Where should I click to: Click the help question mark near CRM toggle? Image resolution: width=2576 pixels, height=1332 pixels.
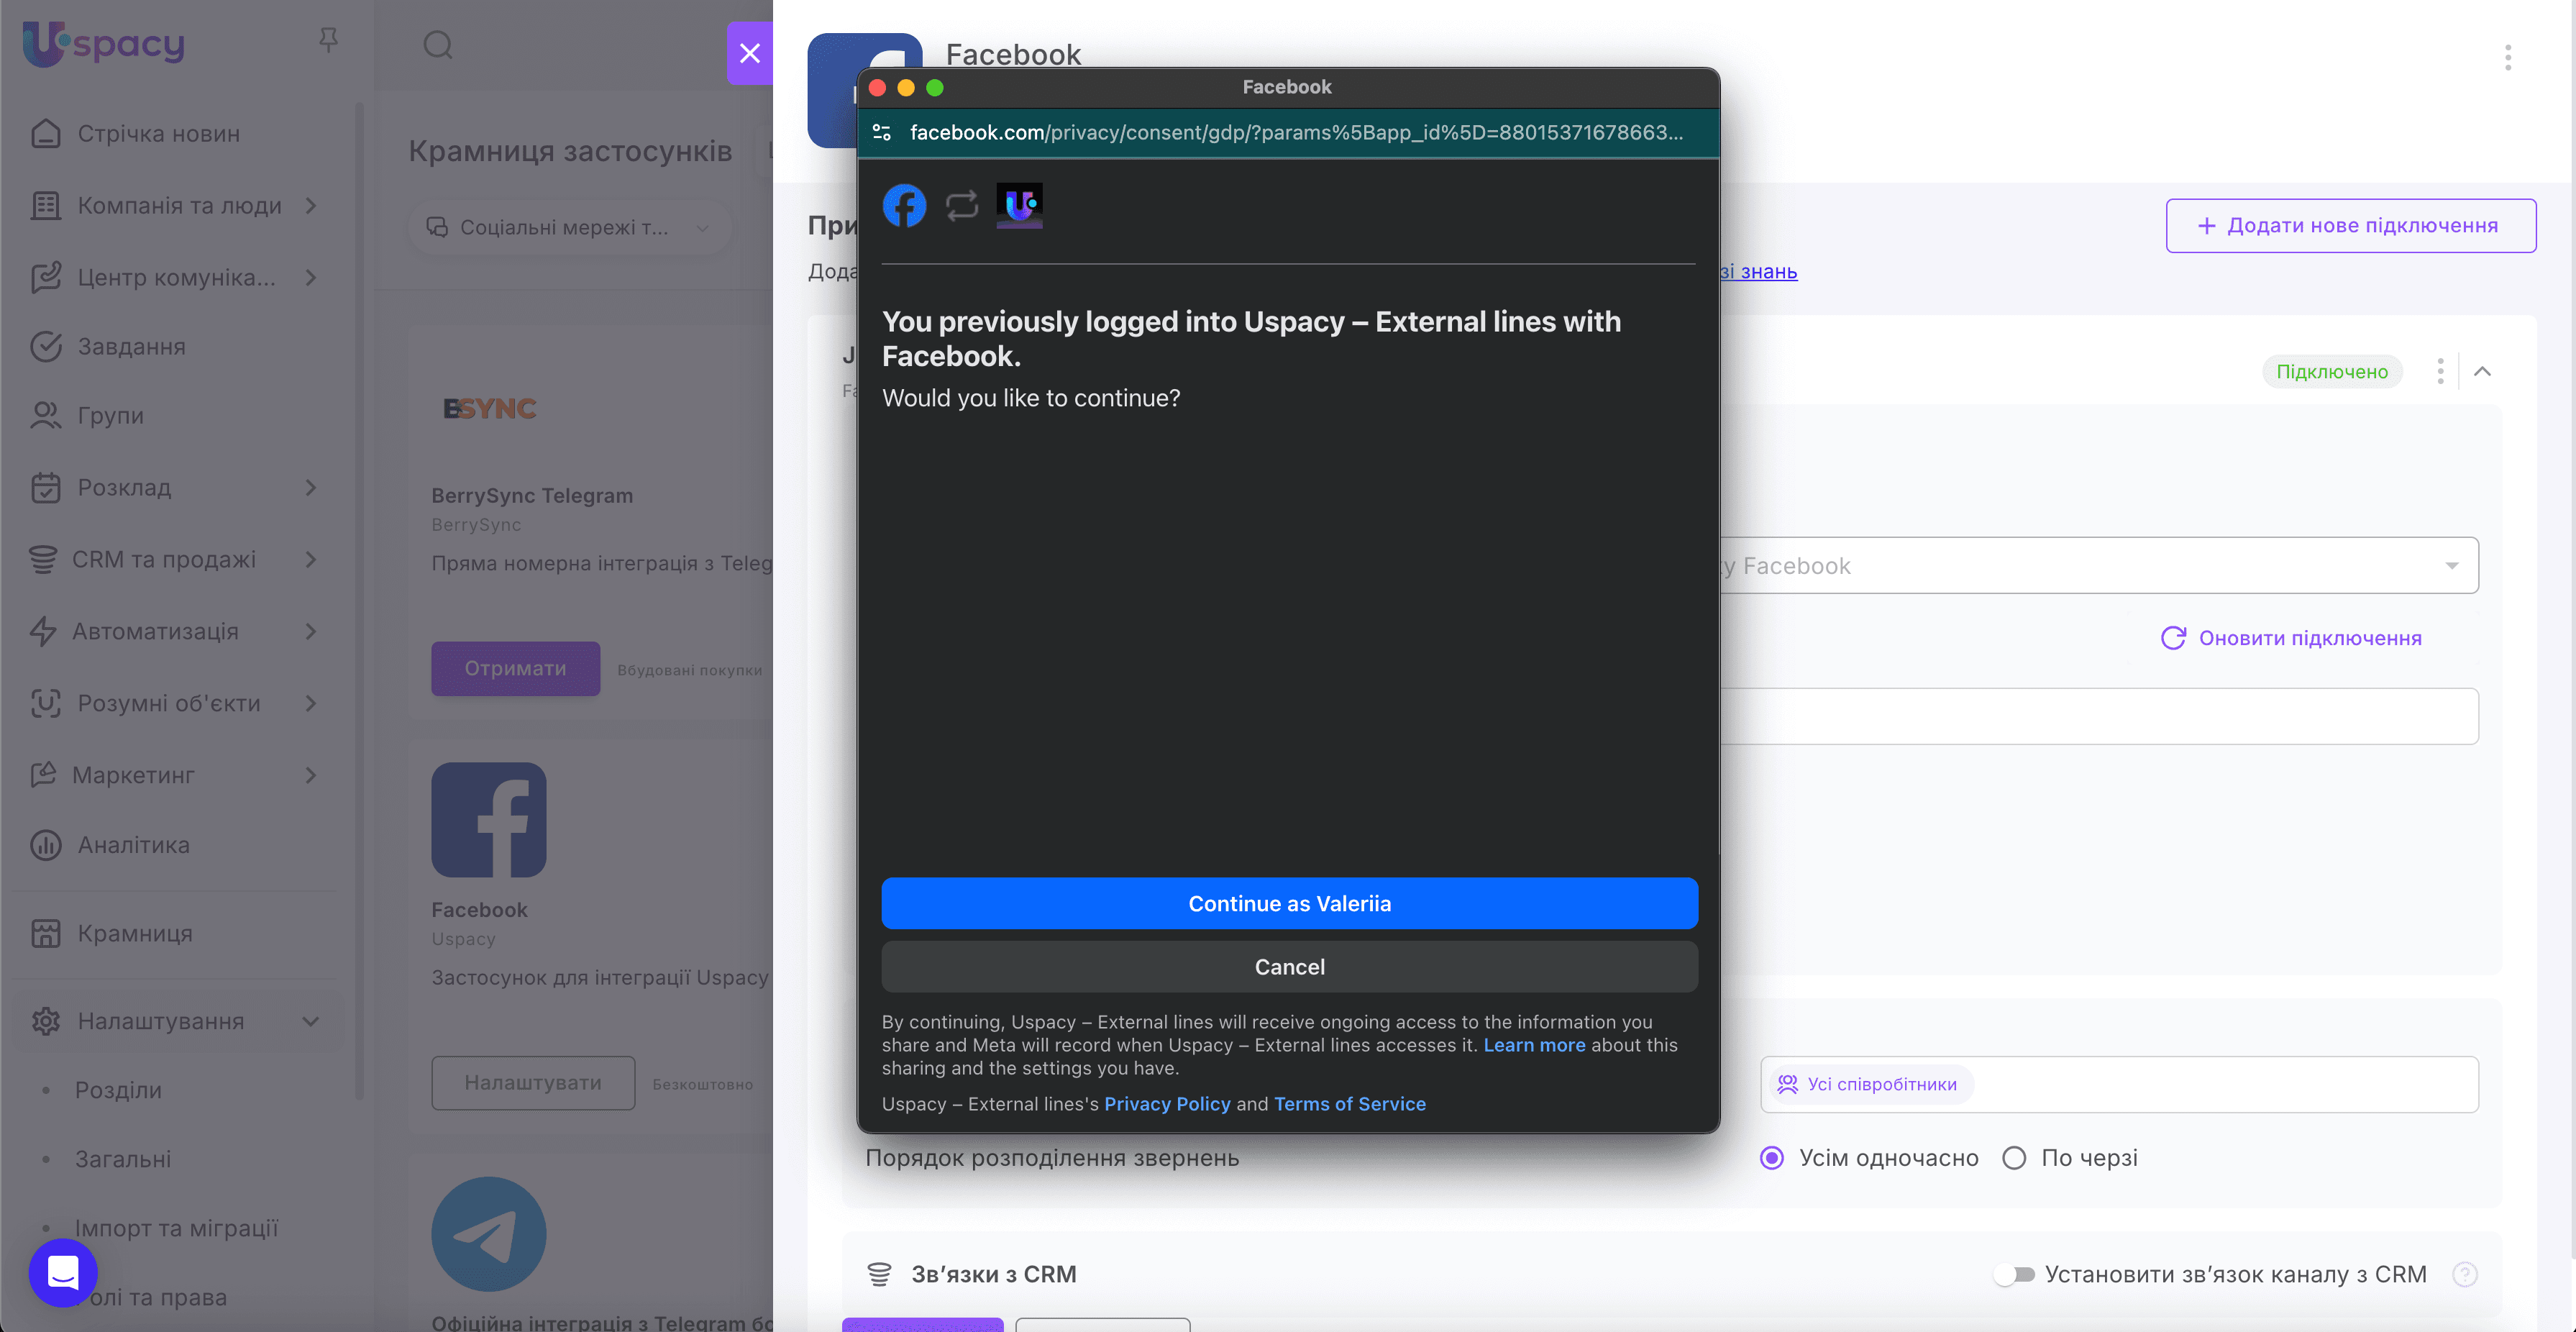point(2465,1274)
